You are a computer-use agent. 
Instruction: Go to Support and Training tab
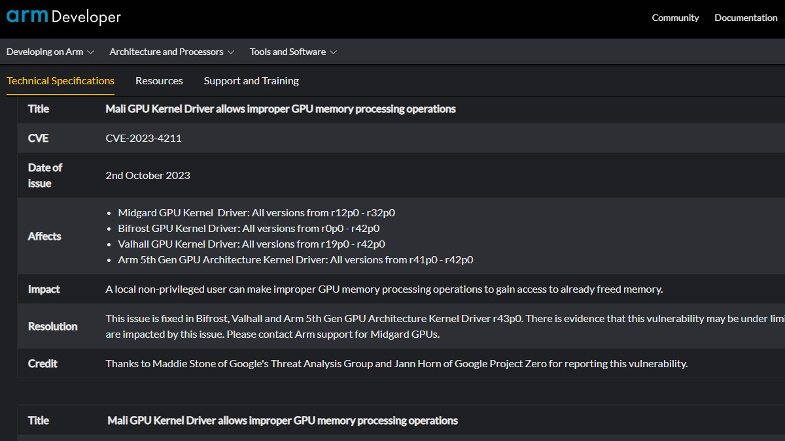pos(251,81)
